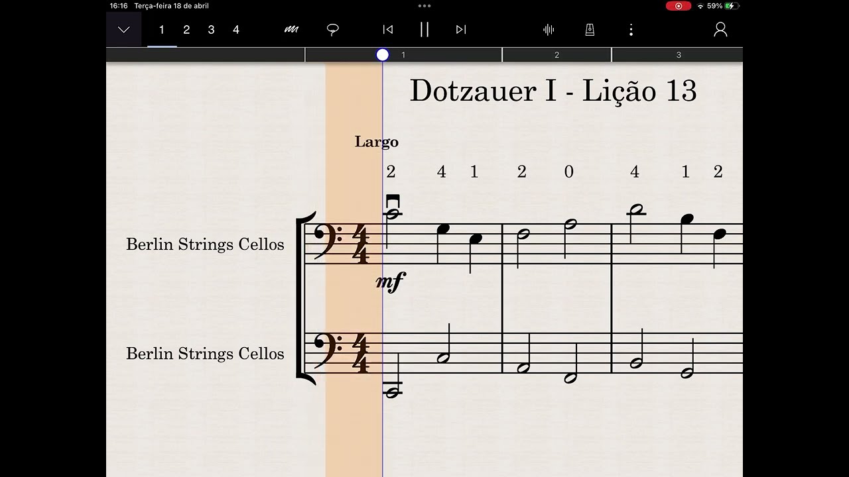849x477 pixels.
Task: Select the low half note below the lower staff
Action: point(393,392)
